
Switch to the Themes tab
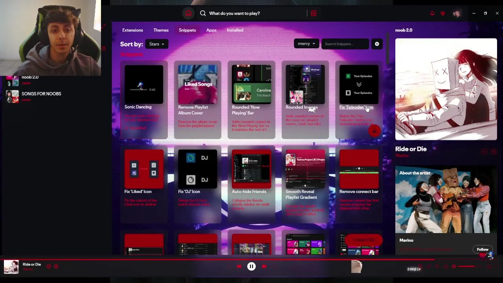(161, 30)
